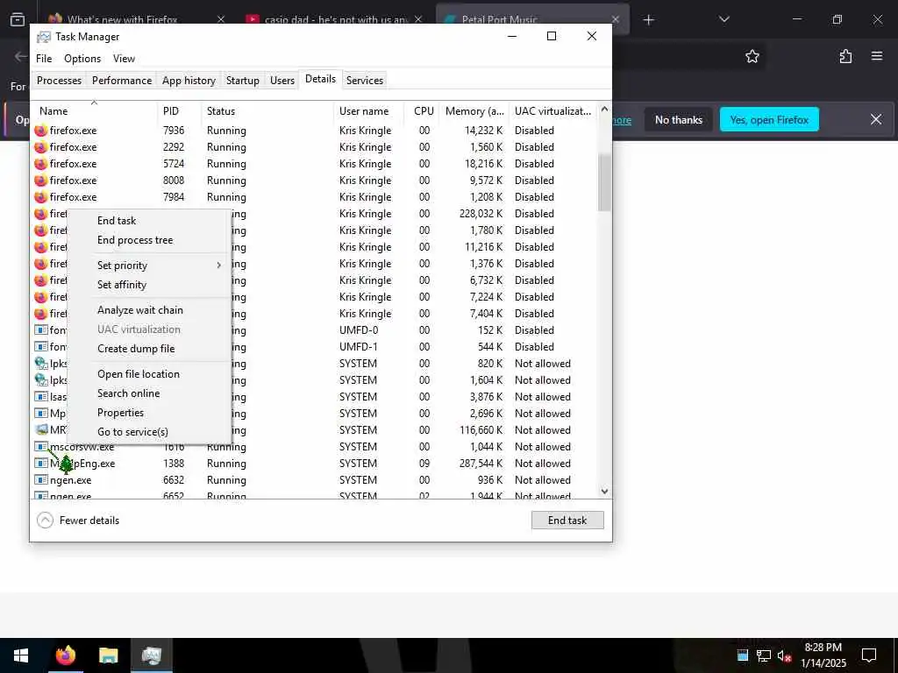The image size is (898, 673).
Task: Click the Fewer details arrow icon
Action: [46, 521]
